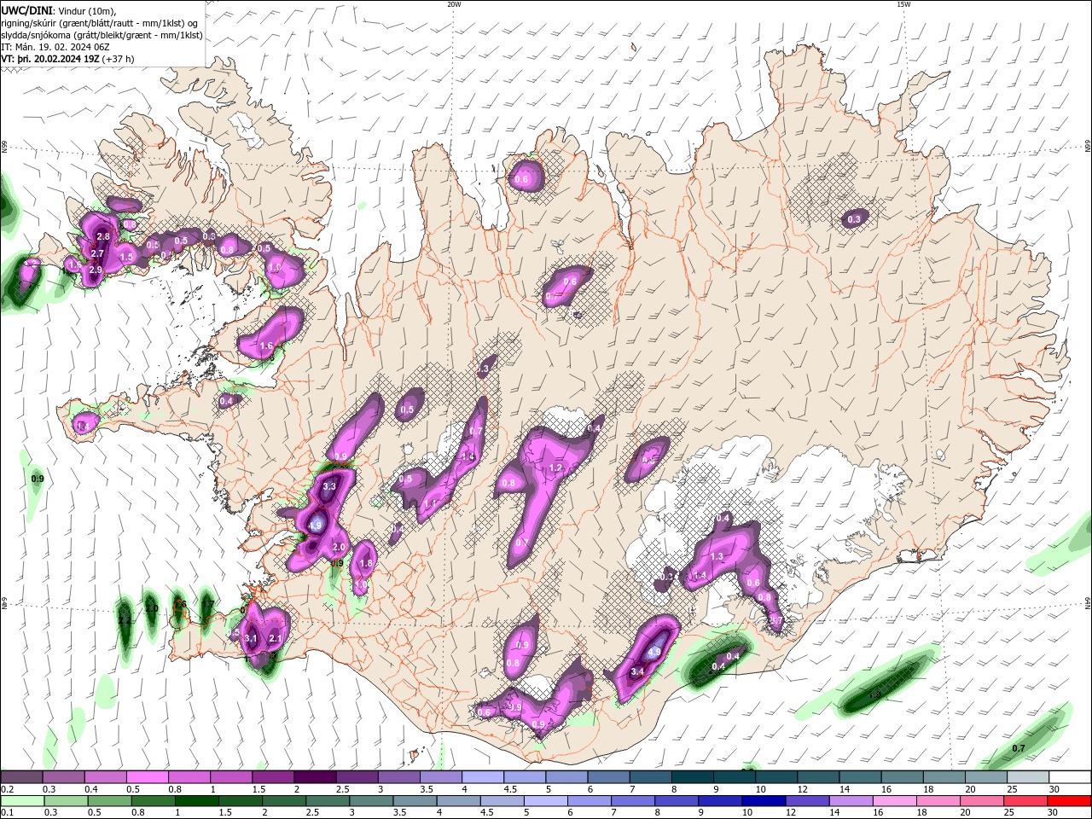Click the 3.4 snow value label
1092x819 pixels.
(637, 672)
